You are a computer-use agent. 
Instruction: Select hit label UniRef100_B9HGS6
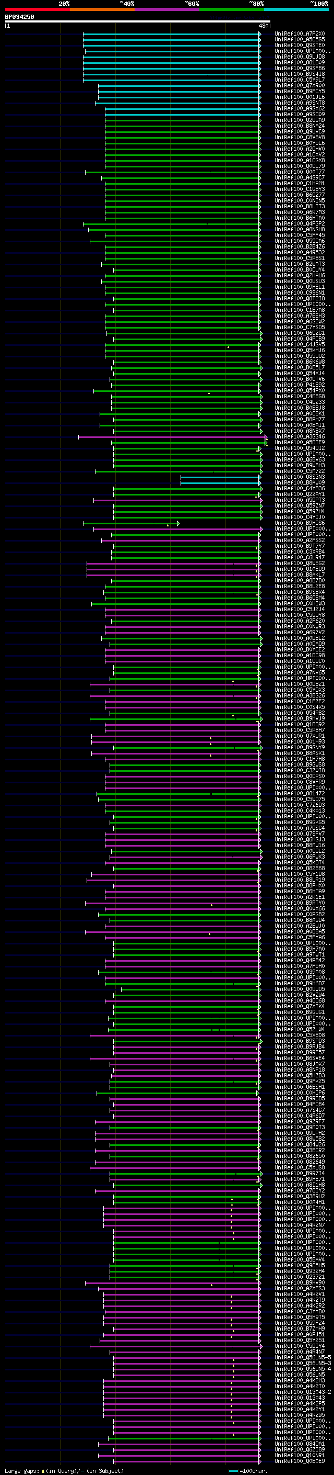300,523
